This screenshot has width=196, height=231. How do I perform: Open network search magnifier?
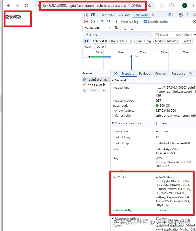click(x=109, y=22)
